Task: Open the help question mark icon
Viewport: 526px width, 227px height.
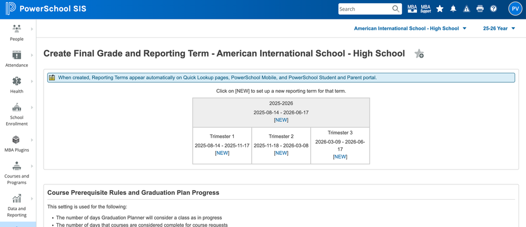Action: point(493,9)
